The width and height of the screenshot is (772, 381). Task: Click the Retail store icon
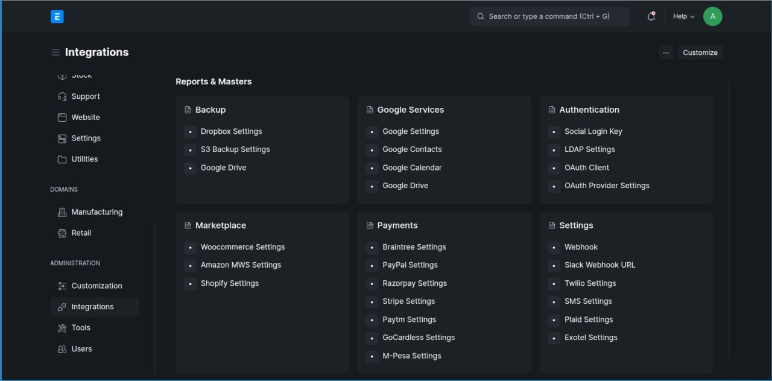pyautogui.click(x=62, y=233)
